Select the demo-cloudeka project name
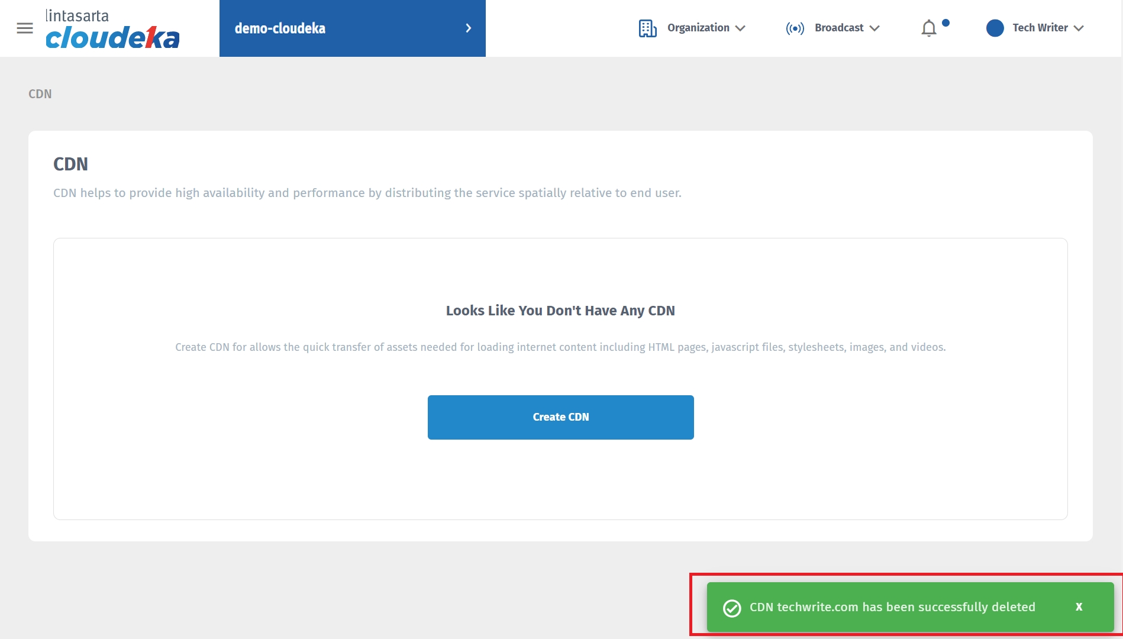The width and height of the screenshot is (1123, 639). 280,28
